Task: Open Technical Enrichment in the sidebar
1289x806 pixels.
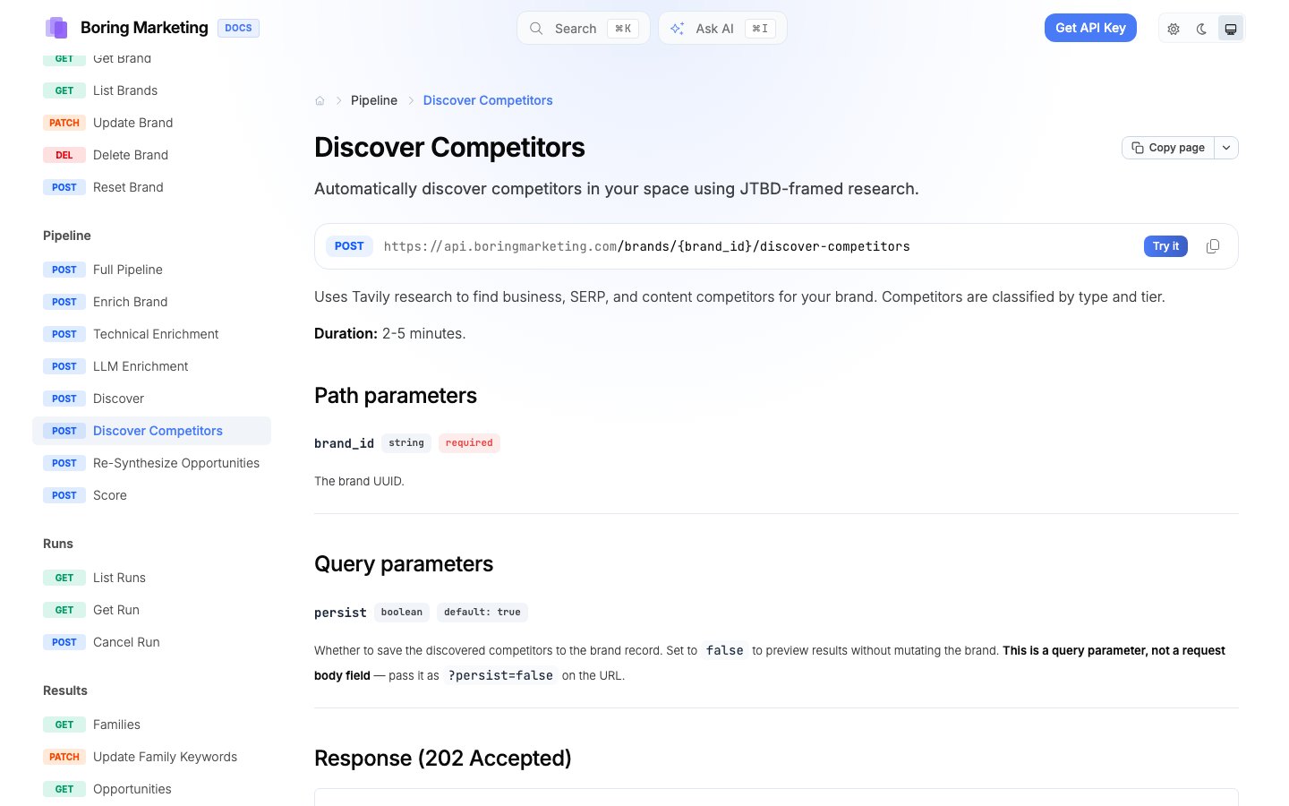Action: [x=152, y=334]
